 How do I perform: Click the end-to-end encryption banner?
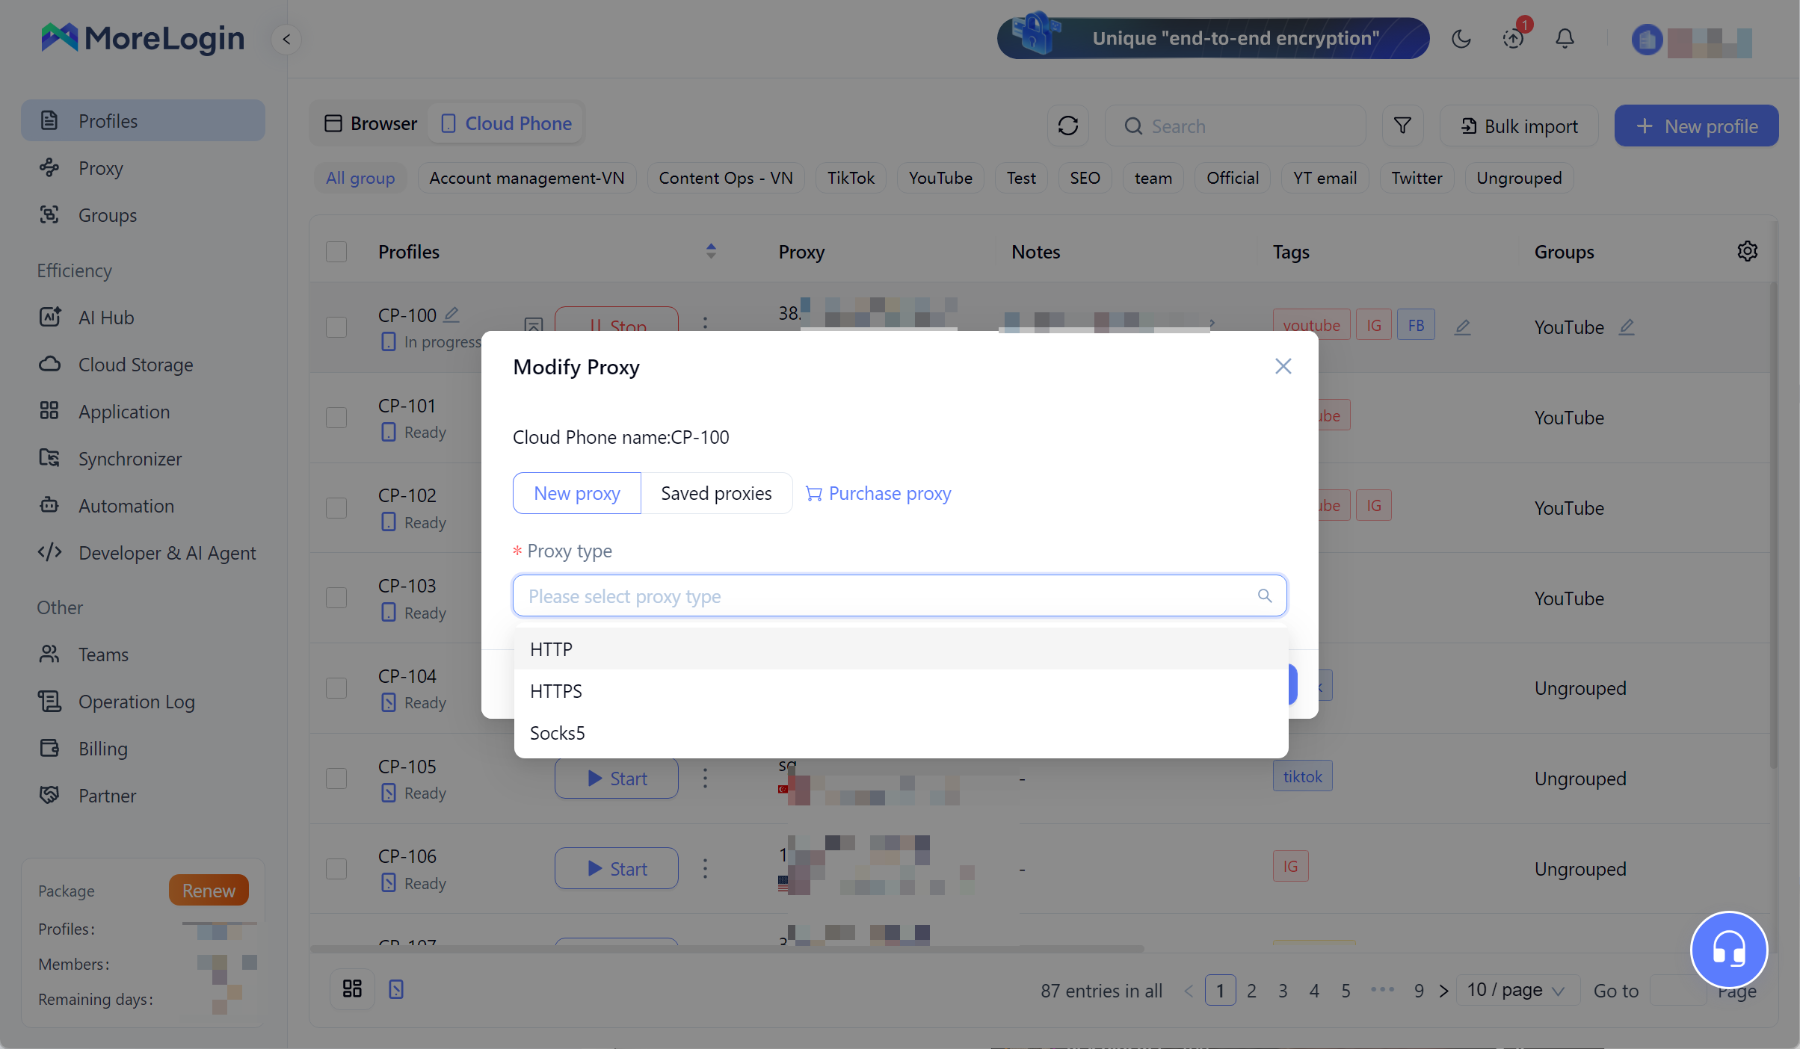point(1212,38)
